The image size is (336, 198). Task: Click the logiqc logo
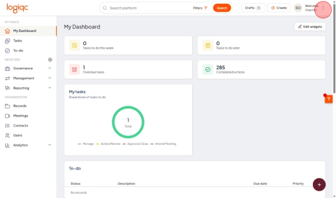[17, 8]
